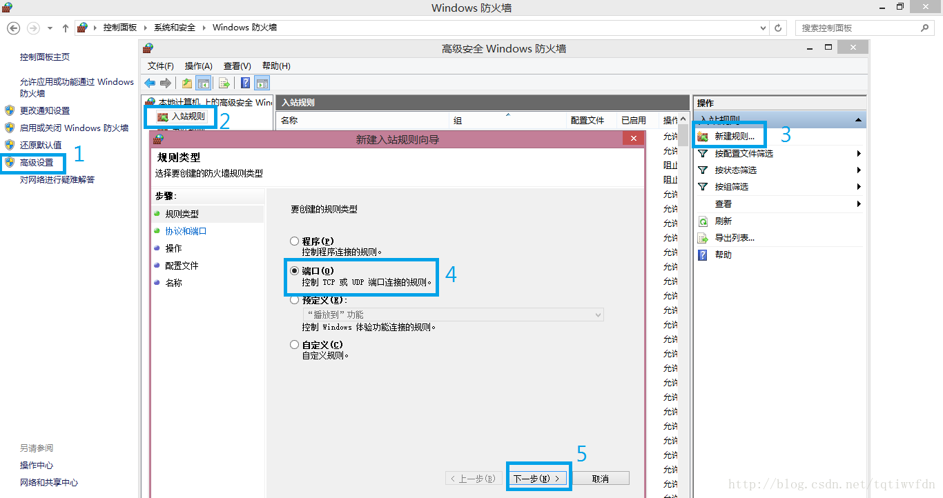Select the 端口(O) rule type radio button
Image resolution: width=943 pixels, height=498 pixels.
pyautogui.click(x=295, y=271)
